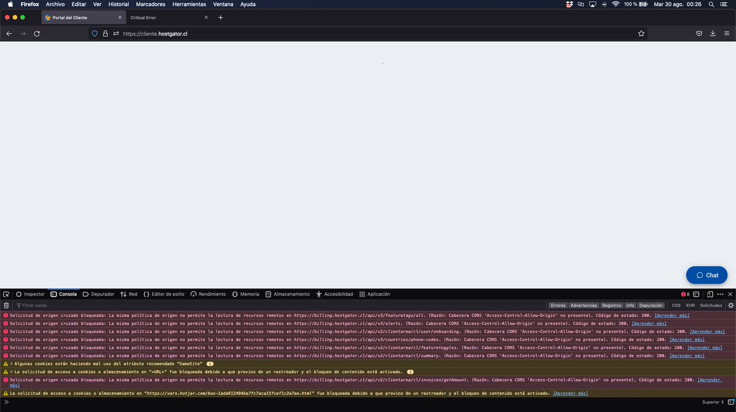Viewport: 736px width, 412px height.
Task: Open a new tab with plus
Action: click(x=221, y=17)
